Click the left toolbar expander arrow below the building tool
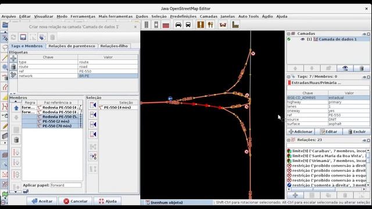Screen dimensions: 372x209 (x=5, y=143)
